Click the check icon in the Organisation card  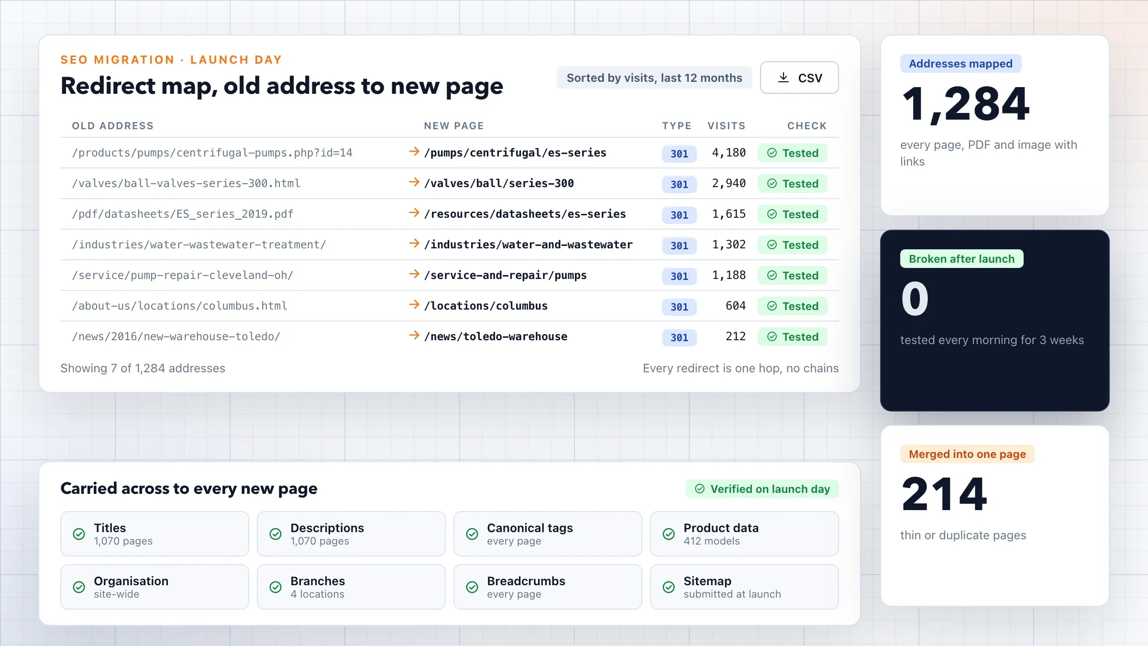click(x=79, y=587)
